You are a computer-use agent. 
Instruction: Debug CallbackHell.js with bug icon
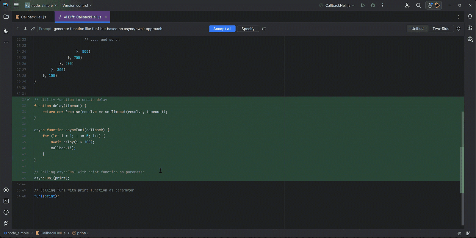coord(373,5)
